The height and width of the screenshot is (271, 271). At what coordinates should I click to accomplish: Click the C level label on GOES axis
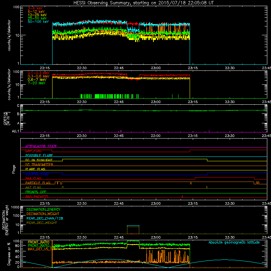pos(18,106)
